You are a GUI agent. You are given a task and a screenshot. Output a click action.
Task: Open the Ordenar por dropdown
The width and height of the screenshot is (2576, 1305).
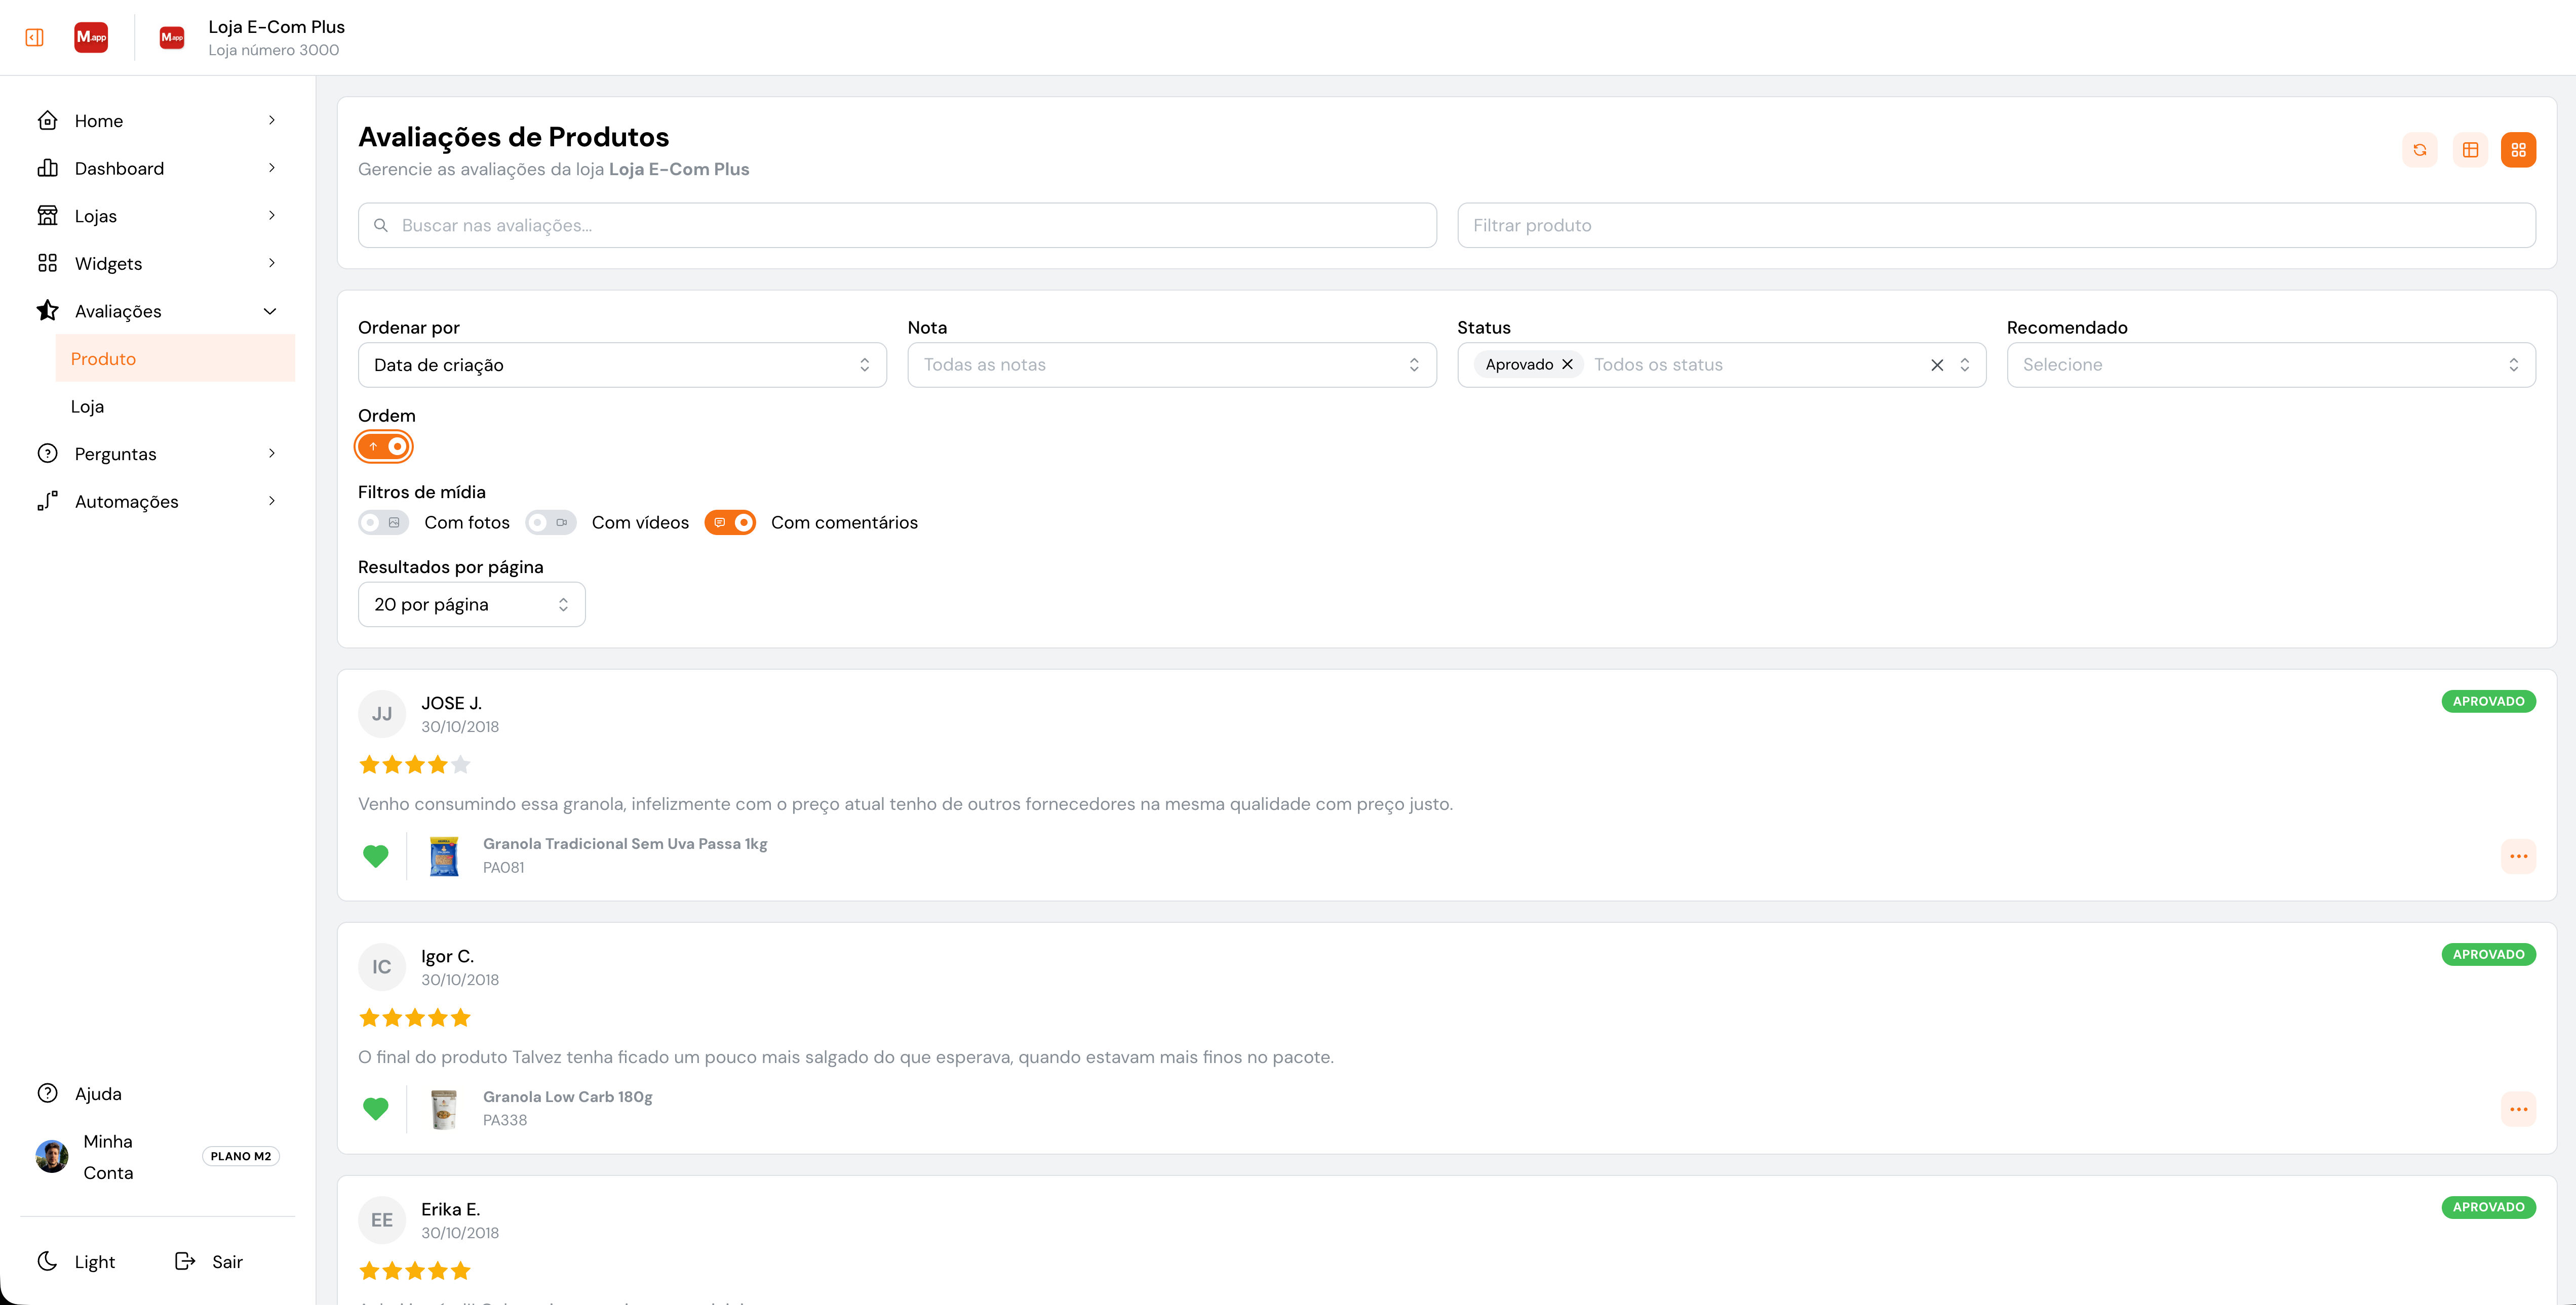click(x=621, y=364)
